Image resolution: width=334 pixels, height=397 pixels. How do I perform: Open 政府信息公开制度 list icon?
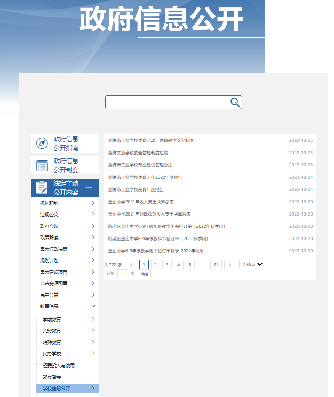coord(42,165)
